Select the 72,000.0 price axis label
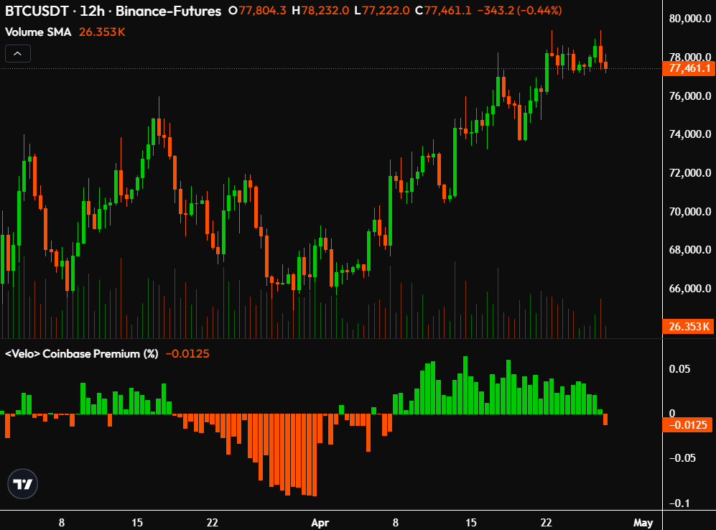 tap(689, 173)
